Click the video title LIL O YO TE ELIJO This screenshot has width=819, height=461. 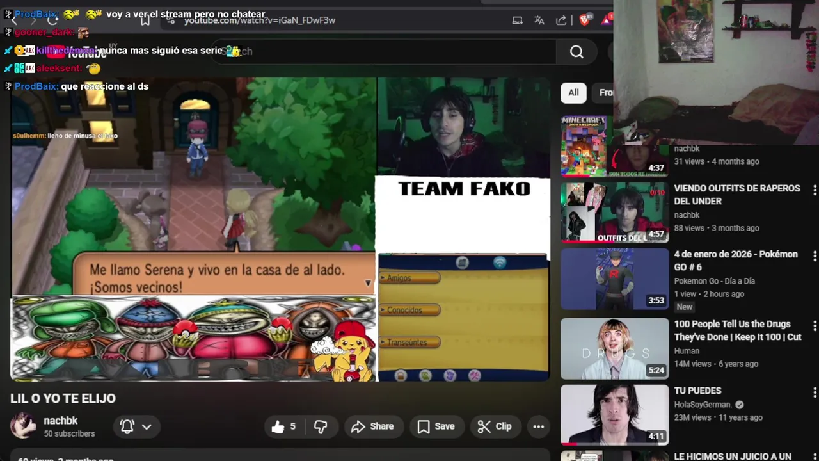pos(63,398)
